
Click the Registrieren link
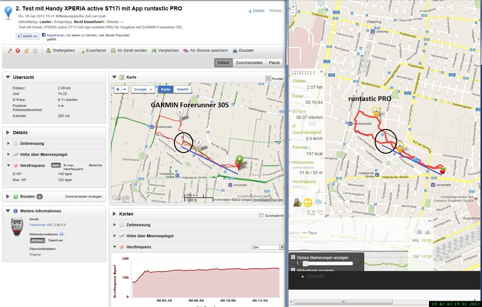coord(56,35)
